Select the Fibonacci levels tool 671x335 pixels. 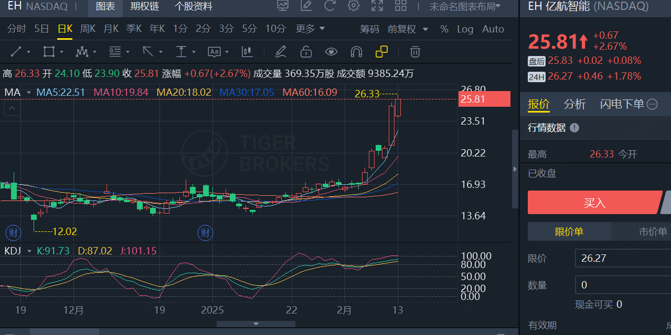coord(115,52)
